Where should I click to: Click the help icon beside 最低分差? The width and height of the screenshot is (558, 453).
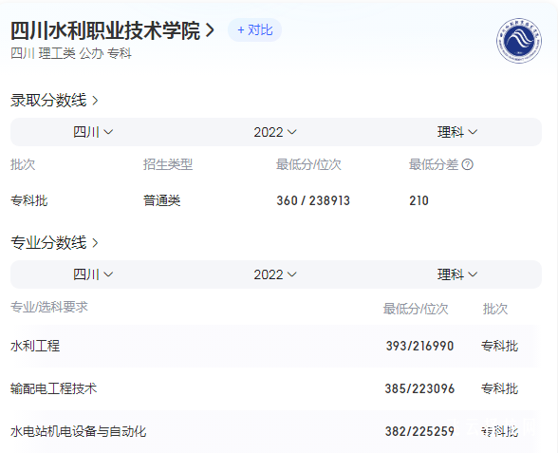[467, 164]
